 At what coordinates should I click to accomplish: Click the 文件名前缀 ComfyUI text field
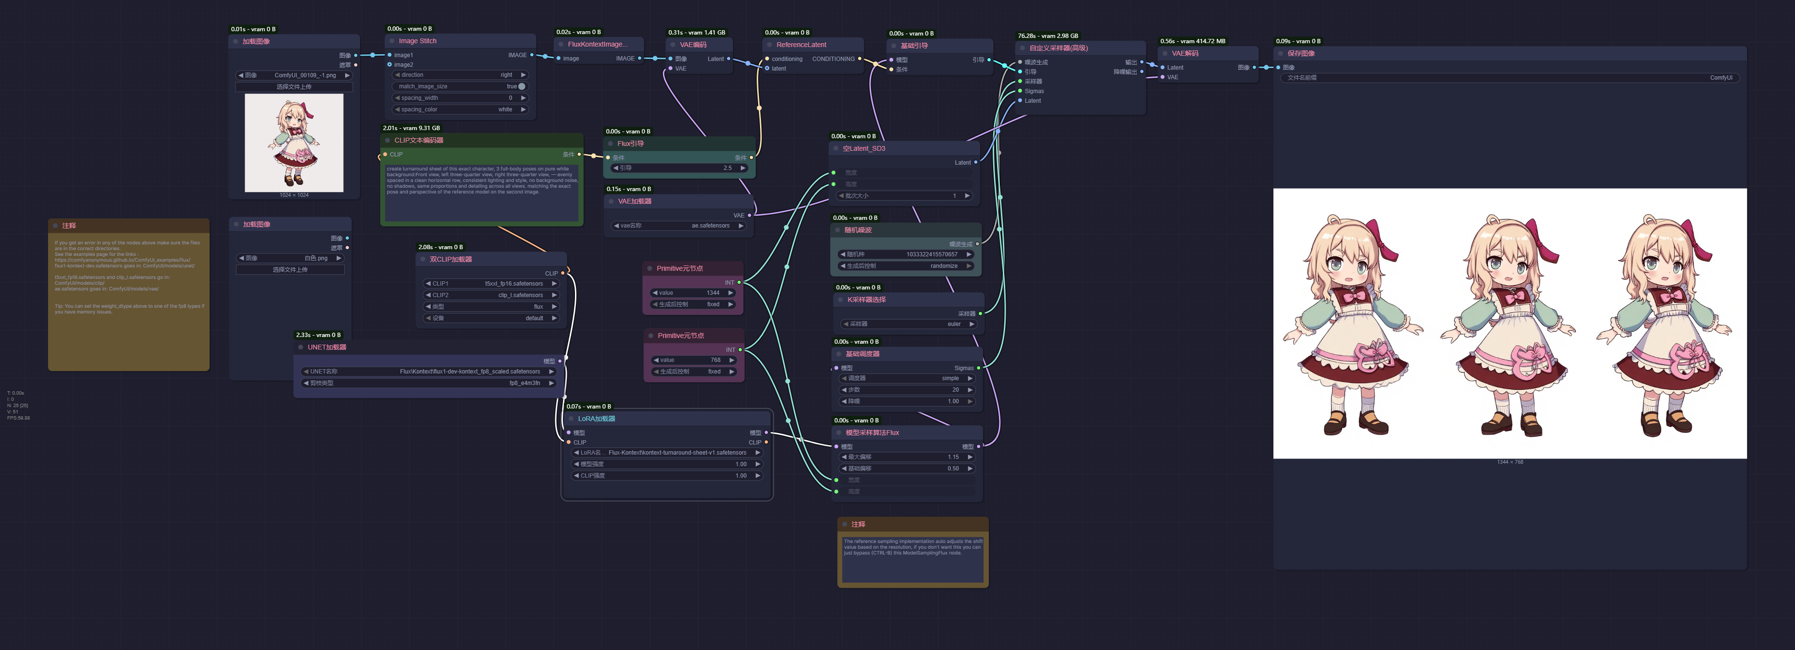[1509, 78]
